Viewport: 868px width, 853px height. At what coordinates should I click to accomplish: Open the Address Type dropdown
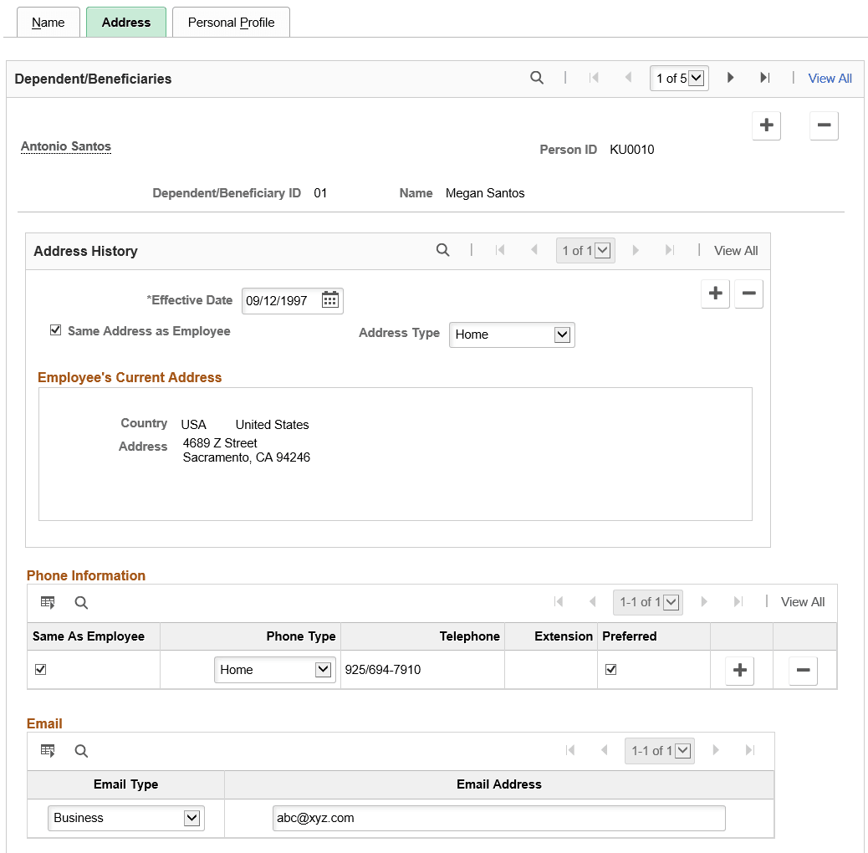coord(511,335)
